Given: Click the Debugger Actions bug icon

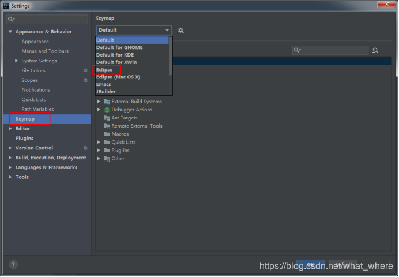Looking at the screenshot, I should pyautogui.click(x=107, y=110).
